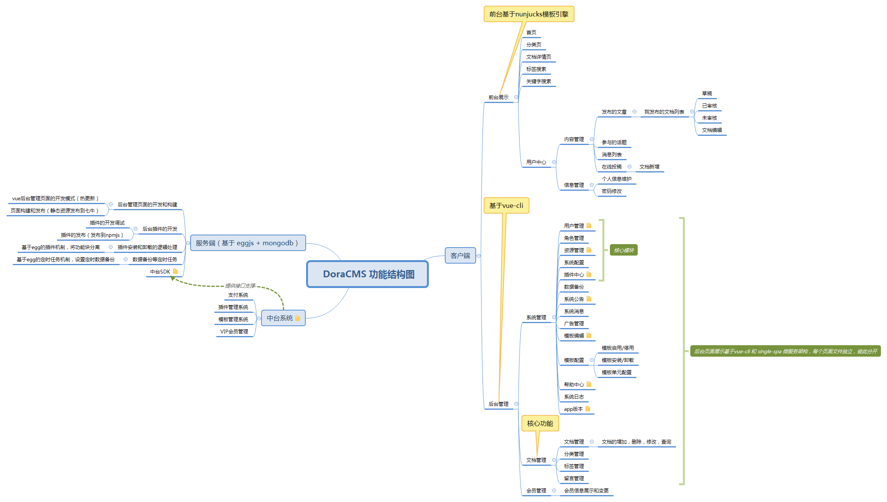Collapse the 服务端 branch

click(x=188, y=243)
